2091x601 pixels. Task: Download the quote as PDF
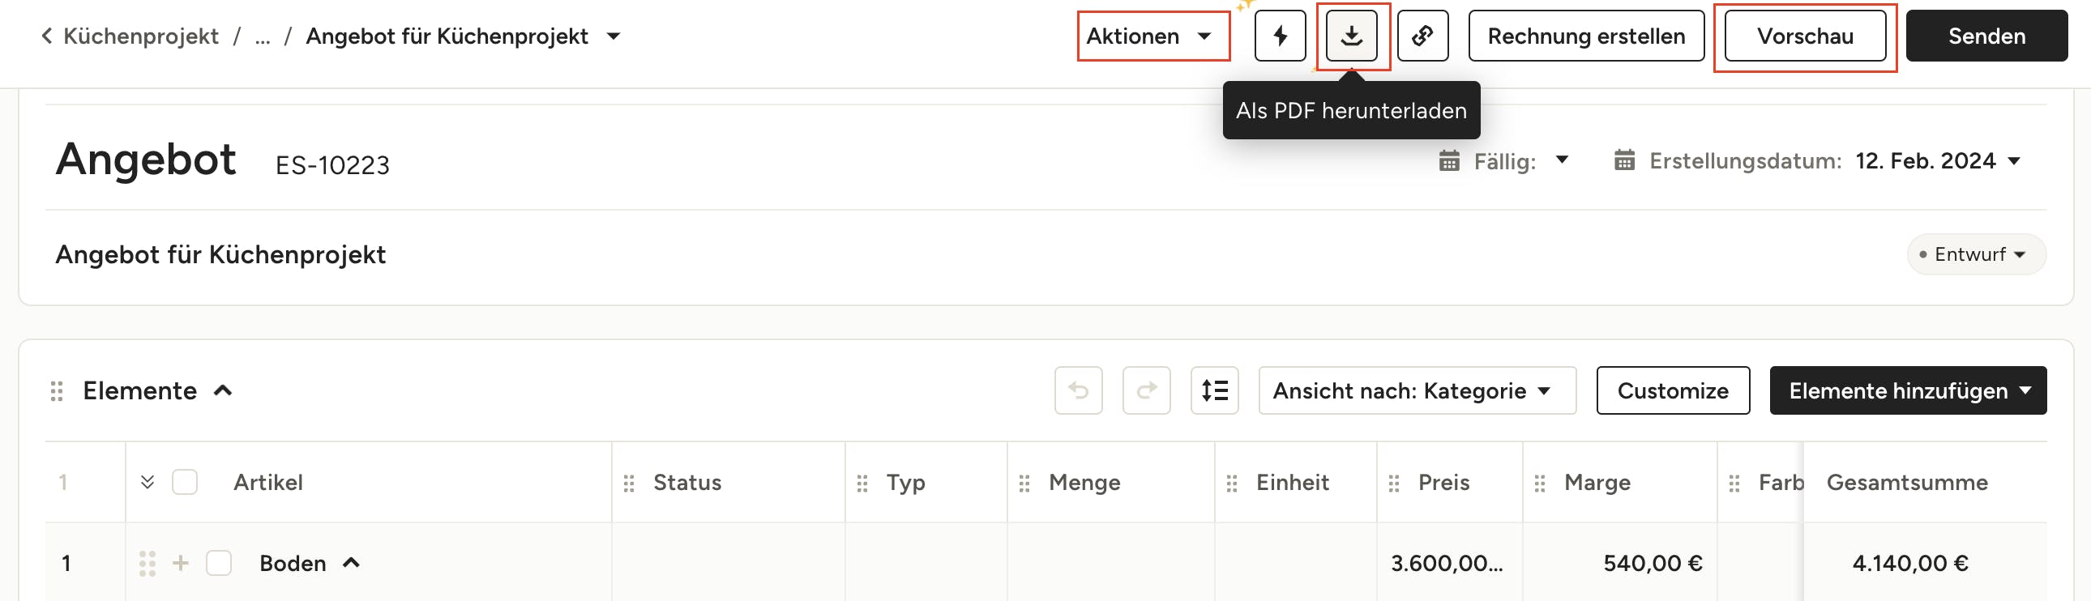[1351, 36]
